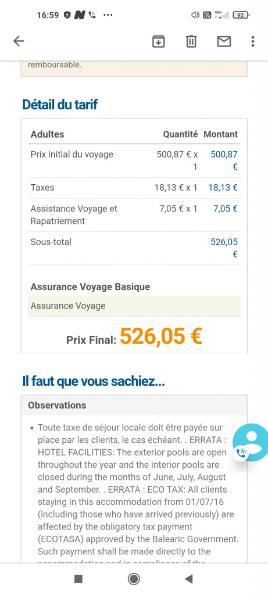Tap the Il faut que vous sachiez heading

click(x=94, y=381)
